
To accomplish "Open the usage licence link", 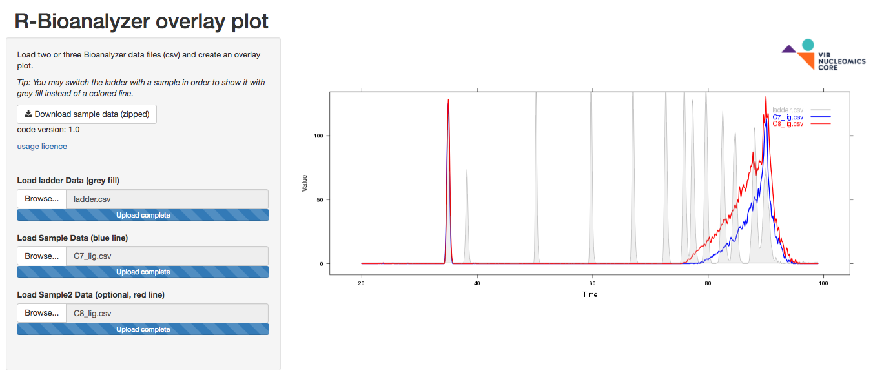I will 42,147.
